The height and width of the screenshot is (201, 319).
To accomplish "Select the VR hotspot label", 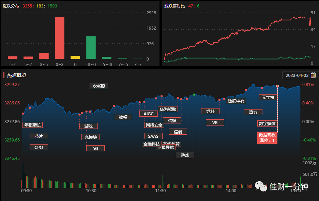I will point(215,122).
